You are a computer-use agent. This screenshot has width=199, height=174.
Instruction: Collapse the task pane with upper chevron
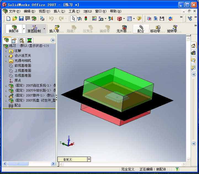pyautogui.click(x=194, y=74)
